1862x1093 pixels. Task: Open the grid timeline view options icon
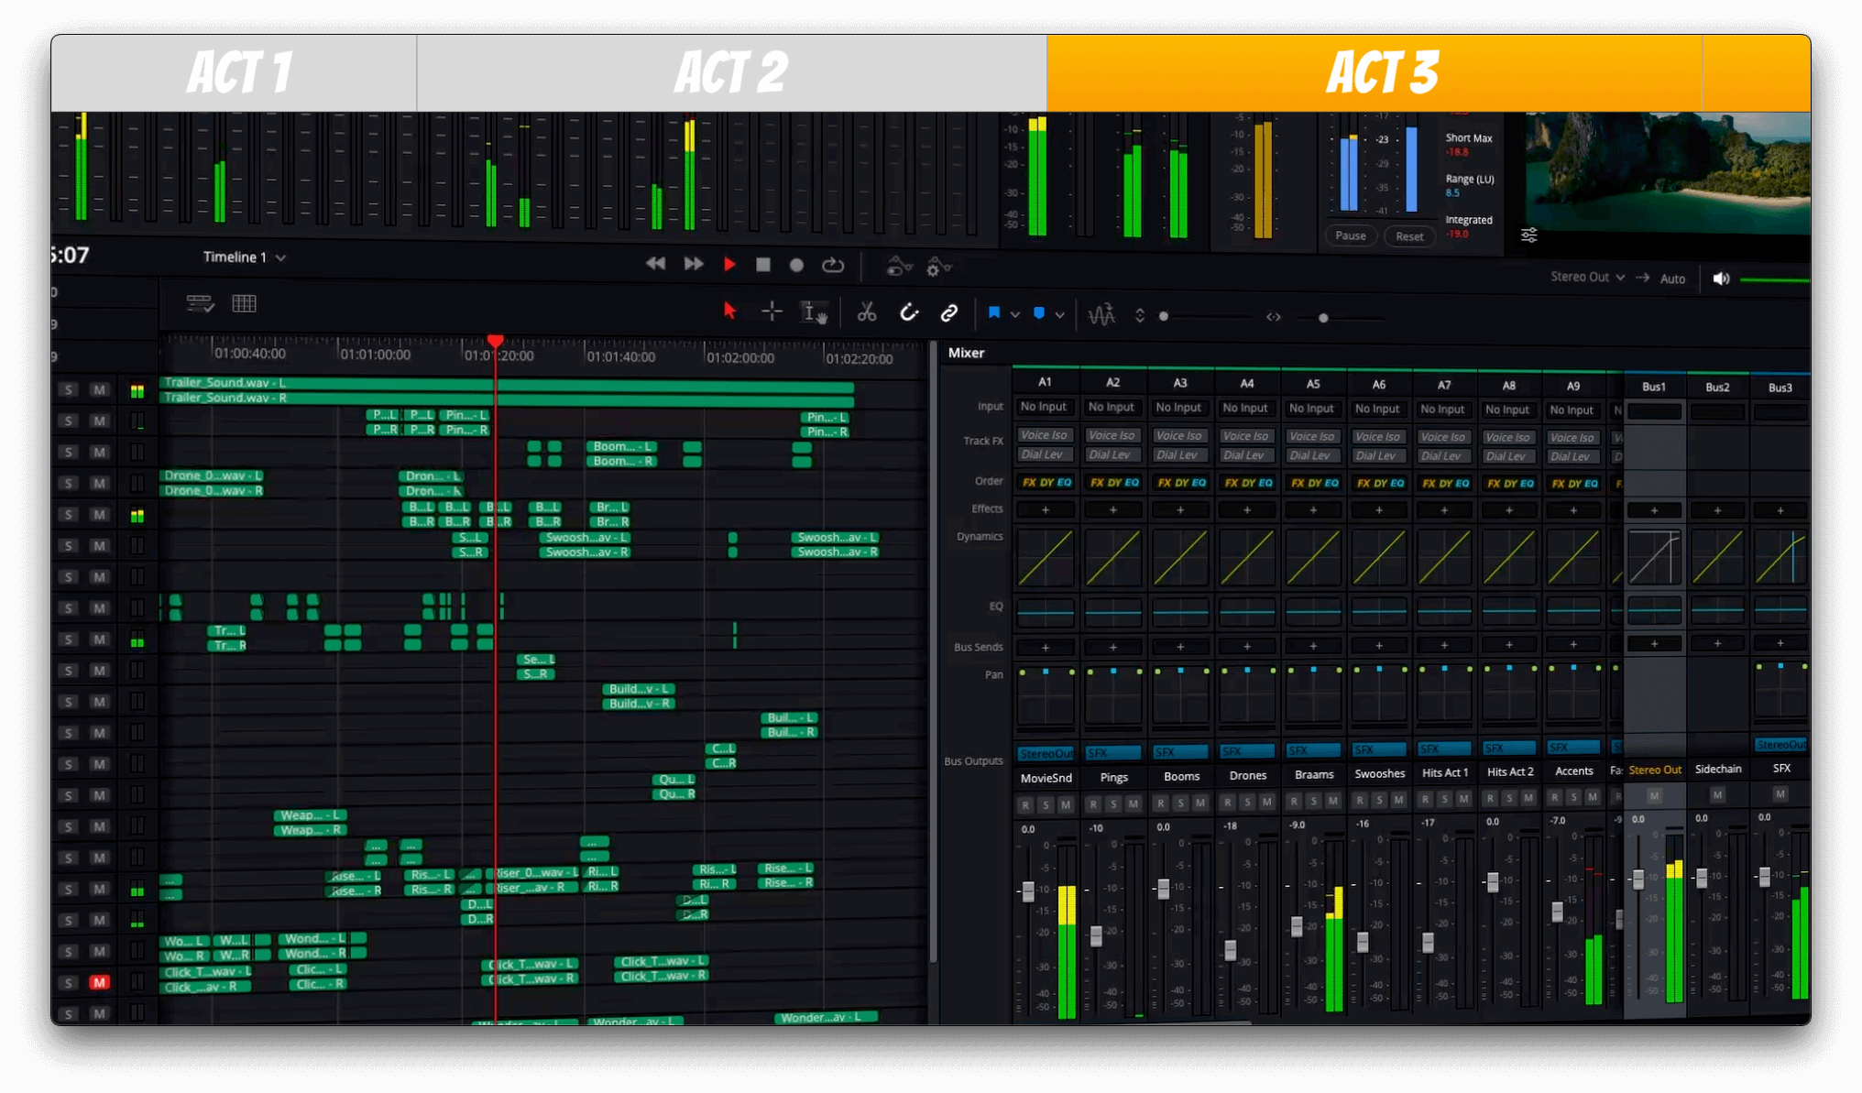click(244, 303)
